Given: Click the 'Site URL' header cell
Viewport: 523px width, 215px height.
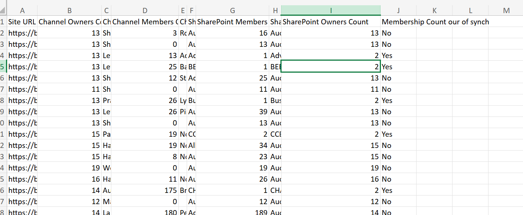Looking at the screenshot, I should click(22, 22).
